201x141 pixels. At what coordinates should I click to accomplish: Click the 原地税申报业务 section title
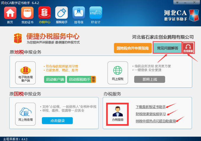point(25,52)
